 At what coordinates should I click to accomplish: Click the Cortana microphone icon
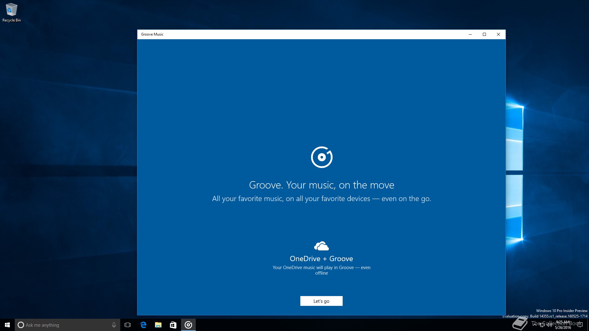(114, 325)
